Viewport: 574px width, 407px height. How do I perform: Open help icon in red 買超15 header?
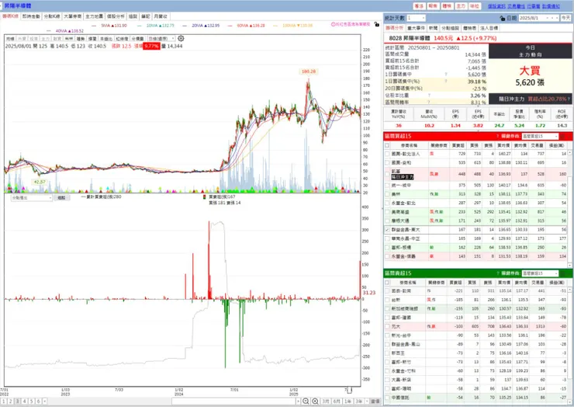point(497,136)
